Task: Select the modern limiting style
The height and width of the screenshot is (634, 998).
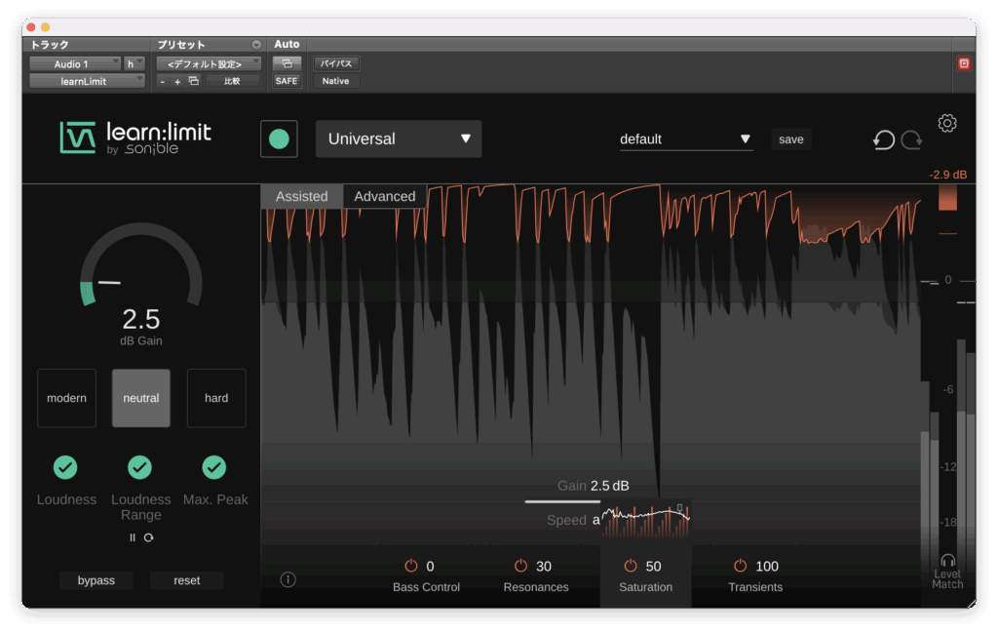Action: click(67, 398)
